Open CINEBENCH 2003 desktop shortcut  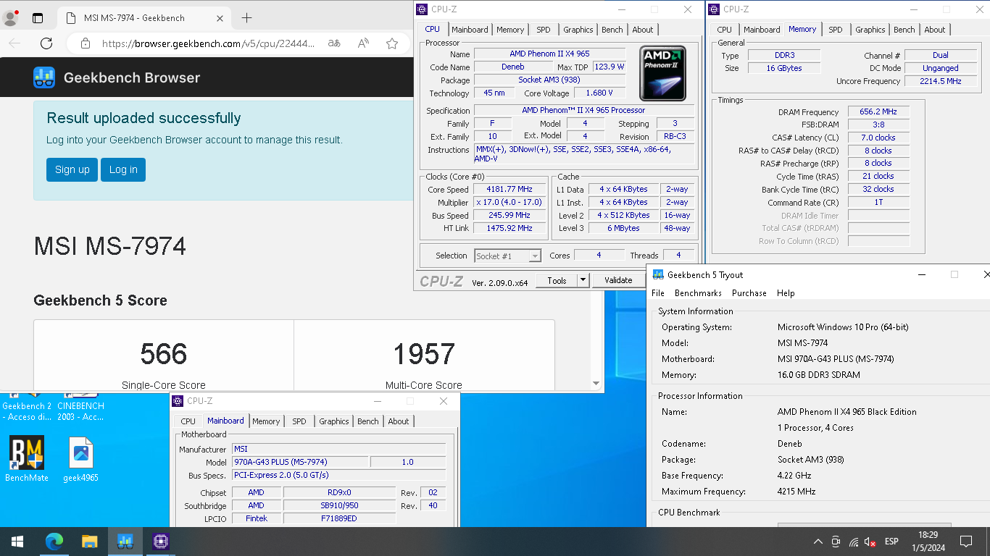[80, 407]
